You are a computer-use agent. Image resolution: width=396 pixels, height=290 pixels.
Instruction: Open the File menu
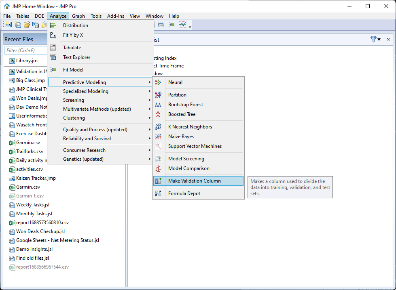pos(7,16)
